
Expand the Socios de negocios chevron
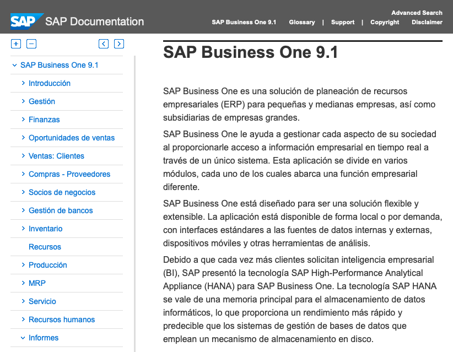coord(23,192)
